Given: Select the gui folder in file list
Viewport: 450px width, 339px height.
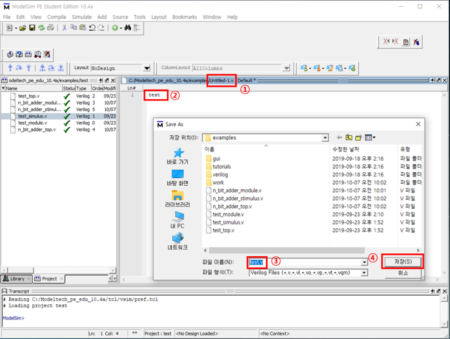Looking at the screenshot, I should point(213,159).
